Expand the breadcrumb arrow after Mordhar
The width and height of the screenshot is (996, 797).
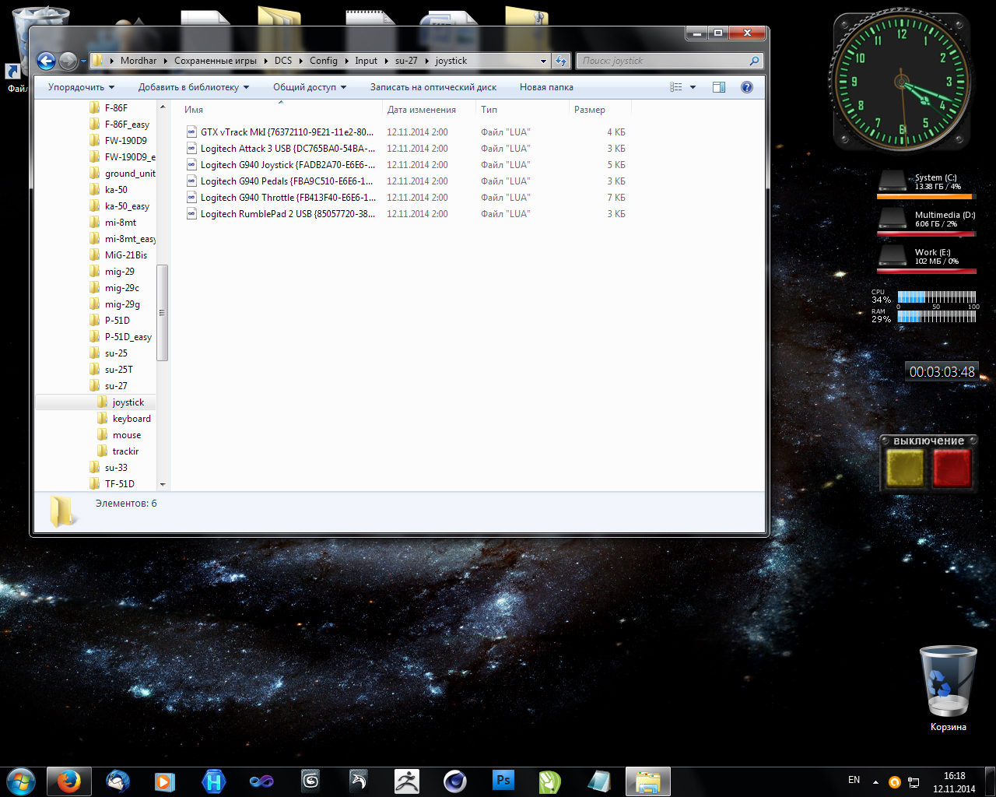[x=165, y=61]
